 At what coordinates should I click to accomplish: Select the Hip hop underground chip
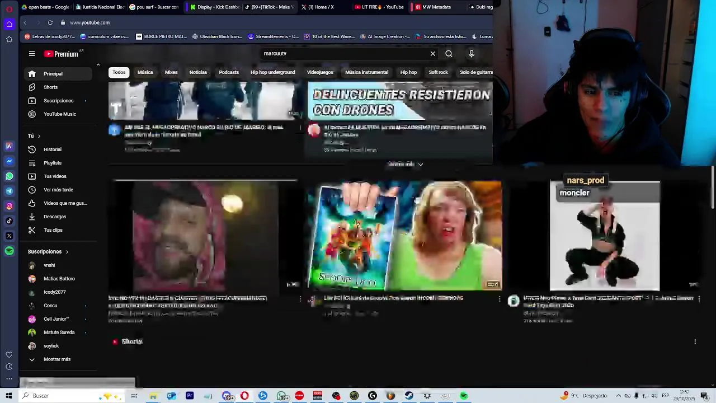coord(273,72)
